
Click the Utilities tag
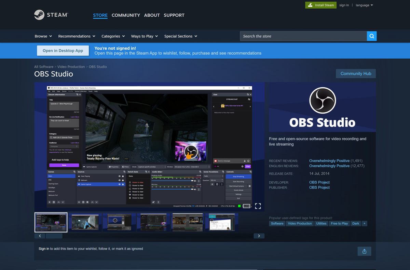pyautogui.click(x=321, y=223)
